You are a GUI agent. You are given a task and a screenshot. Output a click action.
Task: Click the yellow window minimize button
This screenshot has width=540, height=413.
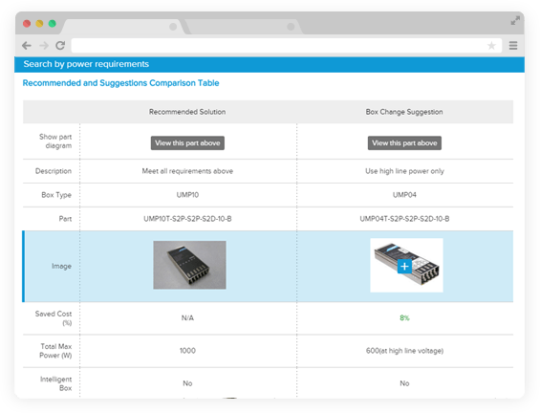39,24
